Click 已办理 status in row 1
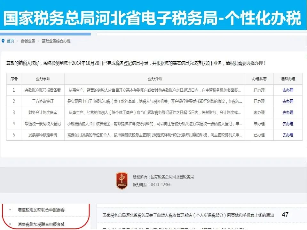Screen dimensions: 307x230 pos(259,90)
